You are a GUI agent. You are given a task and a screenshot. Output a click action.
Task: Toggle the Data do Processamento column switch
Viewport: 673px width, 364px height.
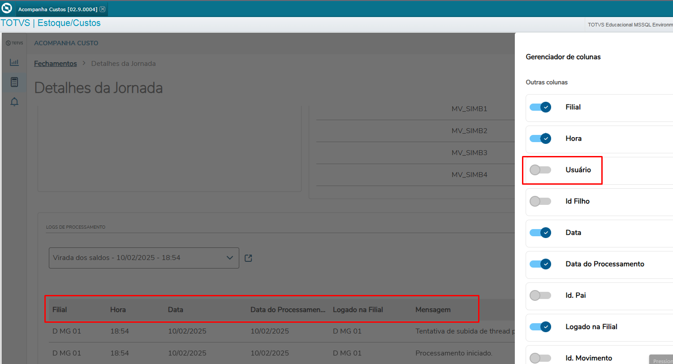pyautogui.click(x=540, y=264)
